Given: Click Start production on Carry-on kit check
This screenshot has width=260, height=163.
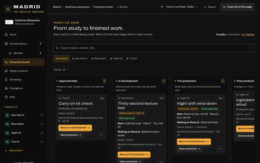Looking at the screenshot, I should [x=71, y=135].
